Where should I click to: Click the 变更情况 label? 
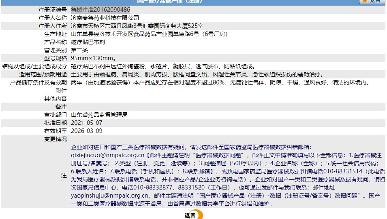(x=56, y=139)
